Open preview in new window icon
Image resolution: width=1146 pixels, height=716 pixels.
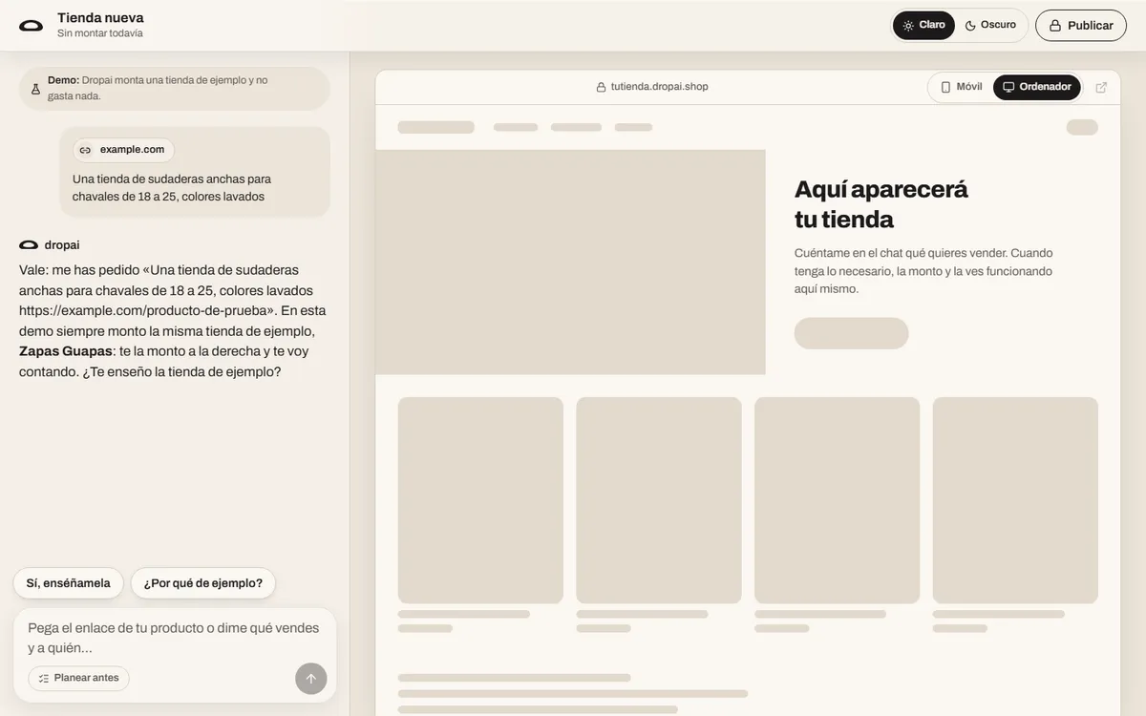(1101, 87)
